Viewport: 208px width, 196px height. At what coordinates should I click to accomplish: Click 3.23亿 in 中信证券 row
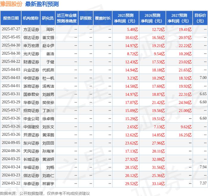click(x=133, y=78)
